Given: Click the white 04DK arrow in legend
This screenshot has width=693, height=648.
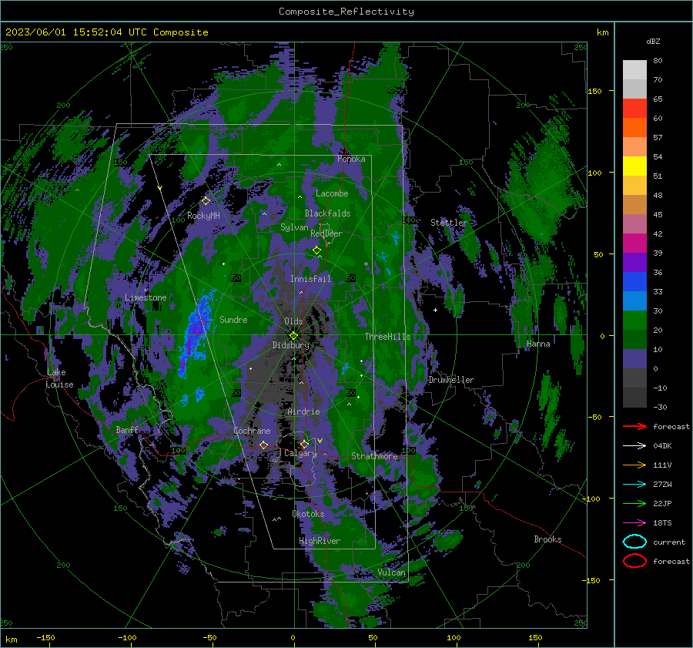Looking at the screenshot, I should 634,445.
